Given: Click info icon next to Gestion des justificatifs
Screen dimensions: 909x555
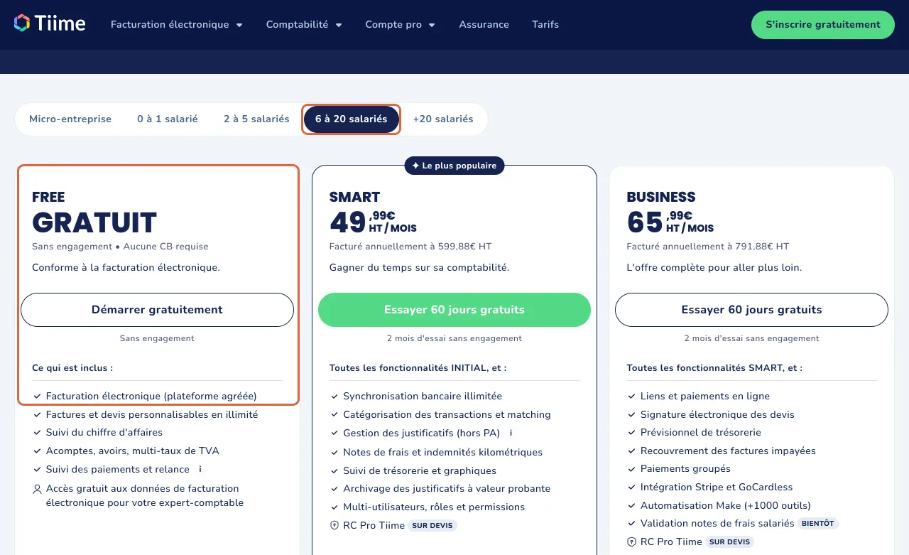Looking at the screenshot, I should 511,433.
